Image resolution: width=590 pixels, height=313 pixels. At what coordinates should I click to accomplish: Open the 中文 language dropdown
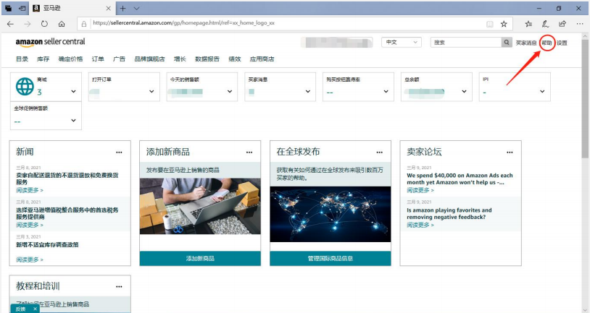point(402,43)
